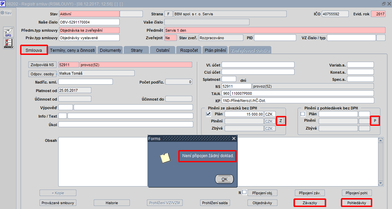
Task: Toggle the Plán checkbox under Plnění ze závazků
Action: [208, 114]
